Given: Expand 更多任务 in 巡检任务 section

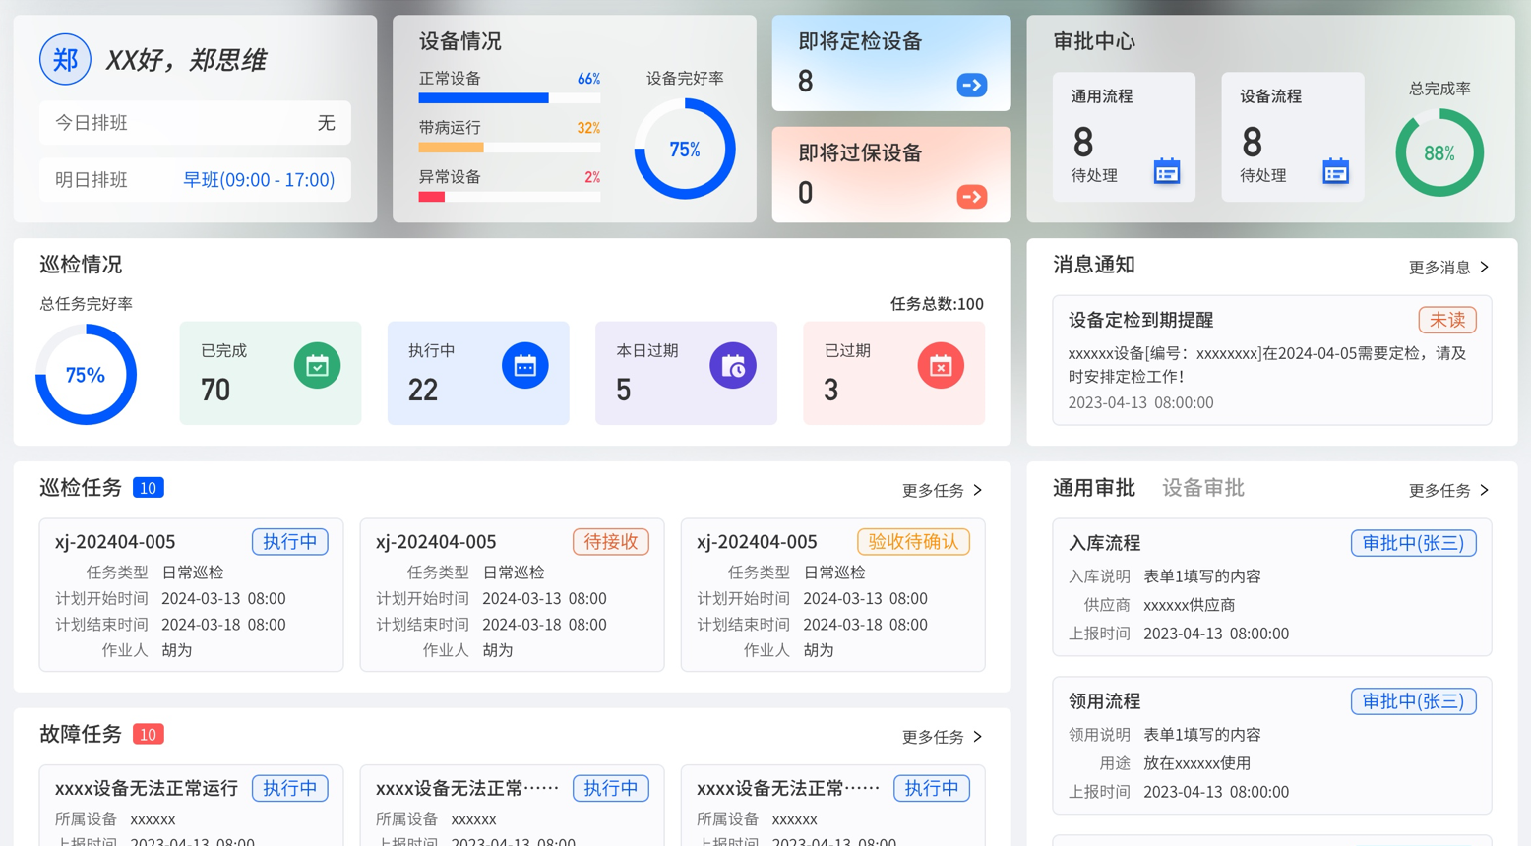Looking at the screenshot, I should pyautogui.click(x=942, y=490).
